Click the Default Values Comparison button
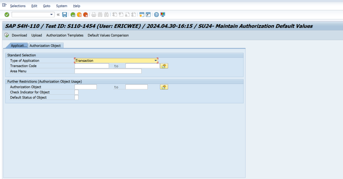Viewport: 343px width, 179px height. [x=108, y=35]
